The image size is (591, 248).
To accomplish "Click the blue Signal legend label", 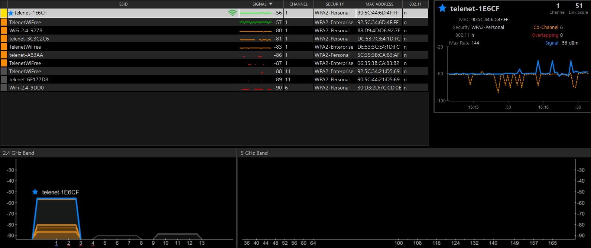I will coord(552,43).
